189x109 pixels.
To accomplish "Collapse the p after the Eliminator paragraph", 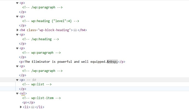I will click(x=17, y=66).
